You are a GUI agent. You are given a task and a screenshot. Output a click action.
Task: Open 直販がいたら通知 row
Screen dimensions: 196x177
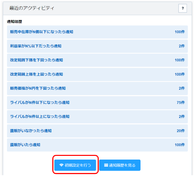[x=97, y=145]
